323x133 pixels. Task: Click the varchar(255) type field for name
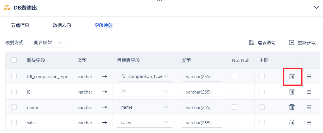pyautogui.click(x=202, y=107)
